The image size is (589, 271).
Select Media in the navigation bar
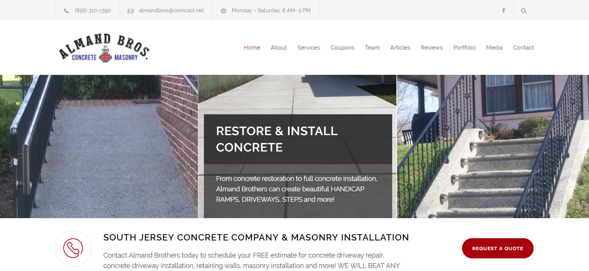pyautogui.click(x=494, y=48)
